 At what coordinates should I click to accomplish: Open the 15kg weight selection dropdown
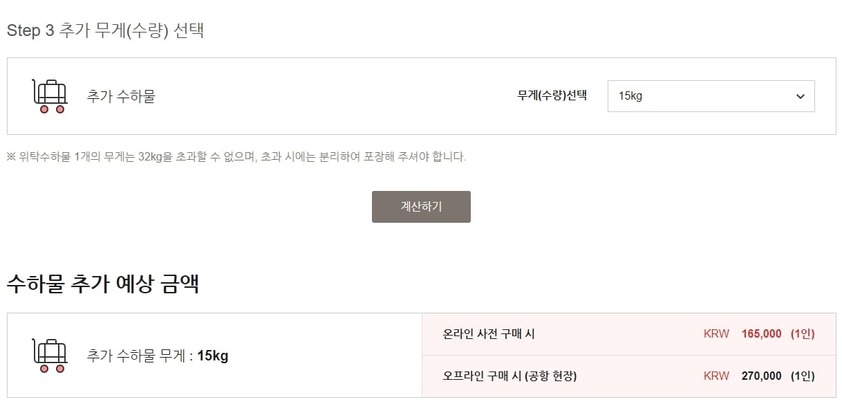coord(711,96)
